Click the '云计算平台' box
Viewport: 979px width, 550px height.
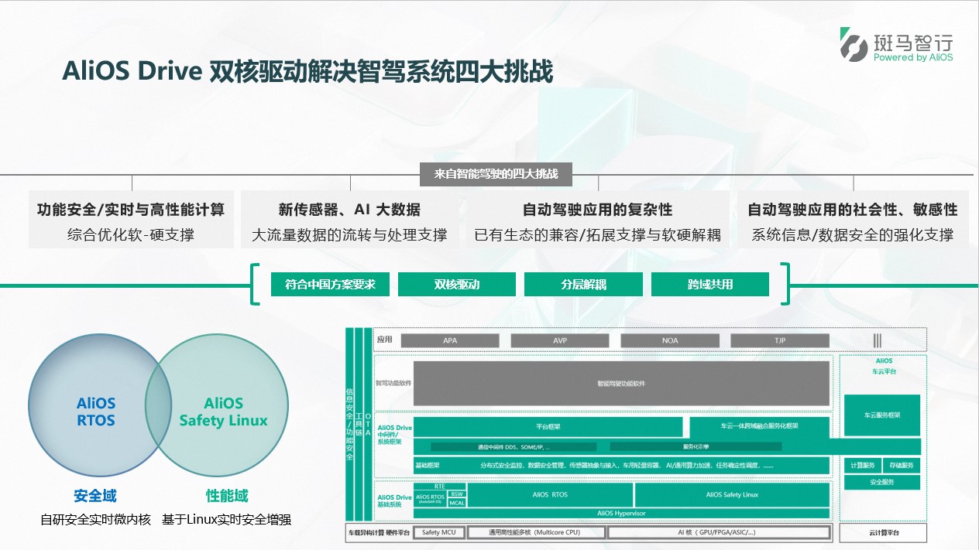click(883, 532)
